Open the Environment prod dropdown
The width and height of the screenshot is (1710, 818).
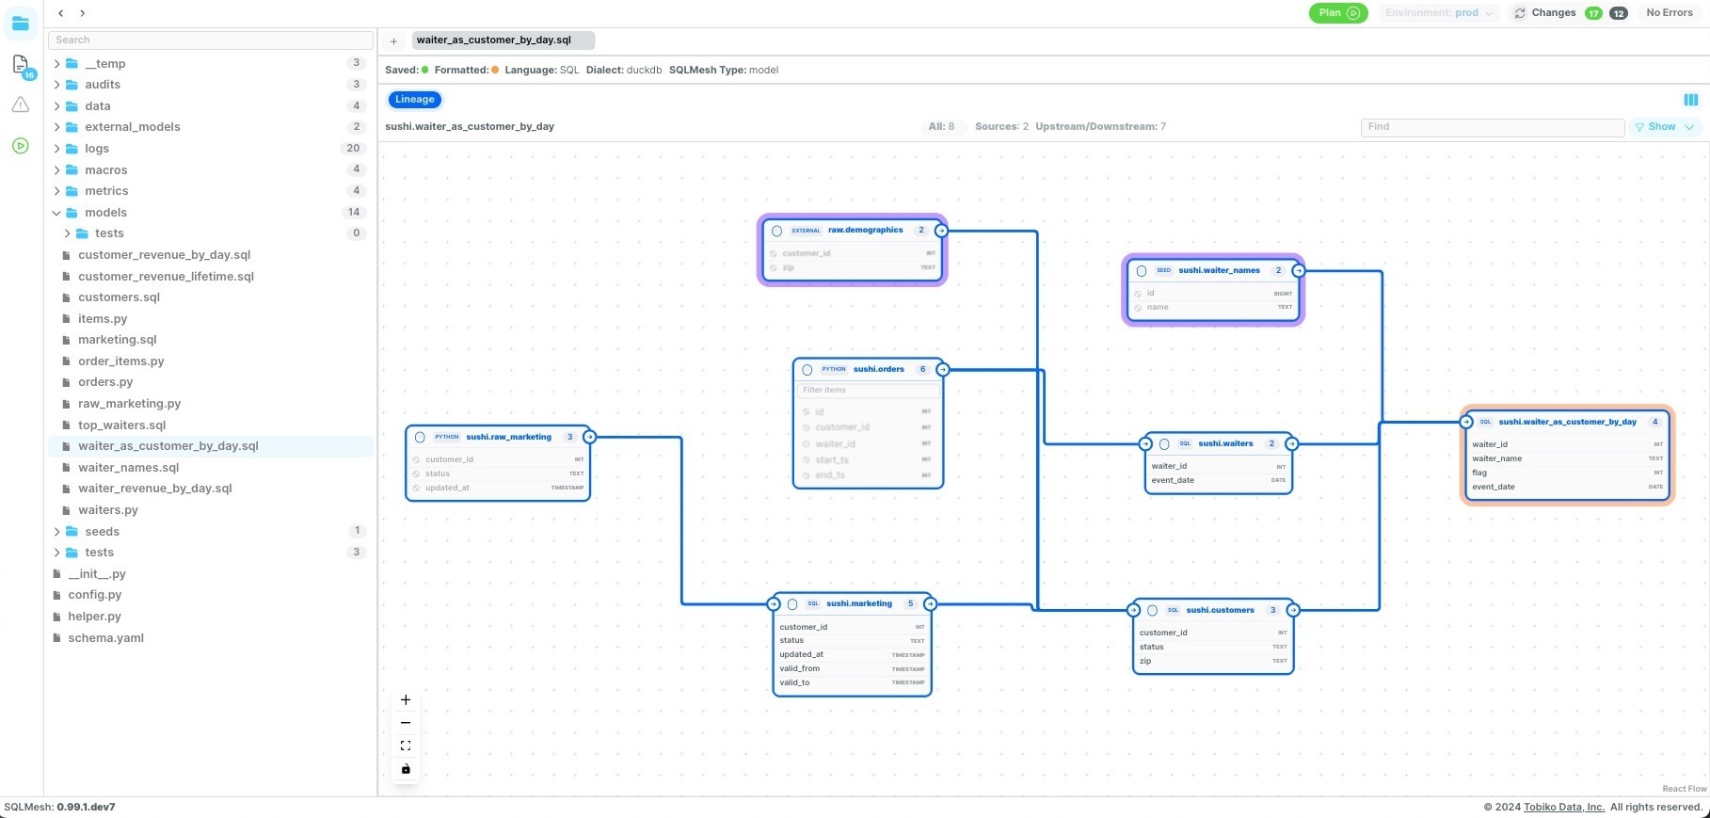coord(1438,13)
